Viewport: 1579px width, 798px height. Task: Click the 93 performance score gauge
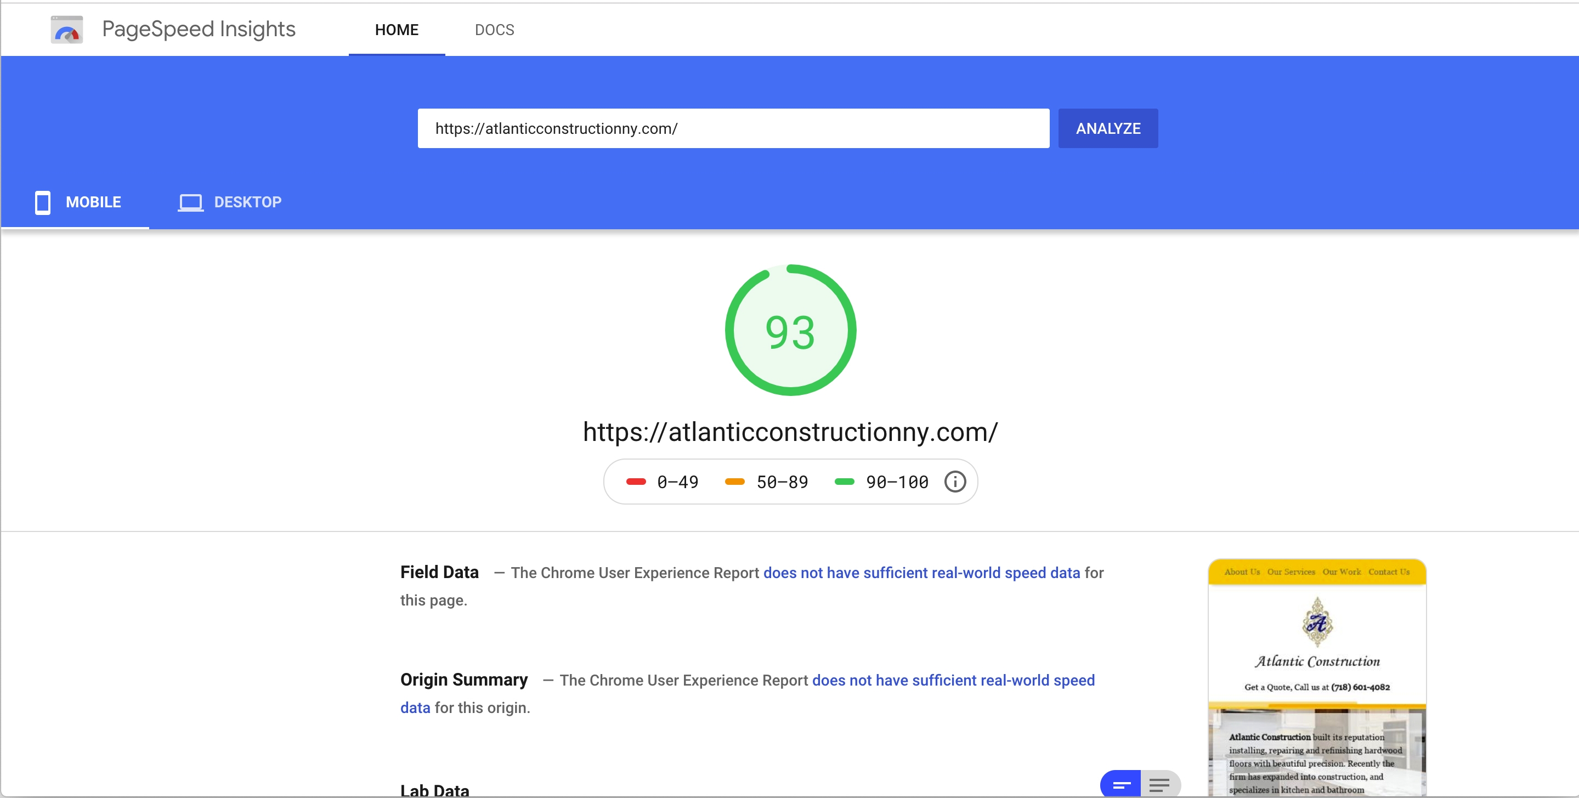click(x=790, y=330)
